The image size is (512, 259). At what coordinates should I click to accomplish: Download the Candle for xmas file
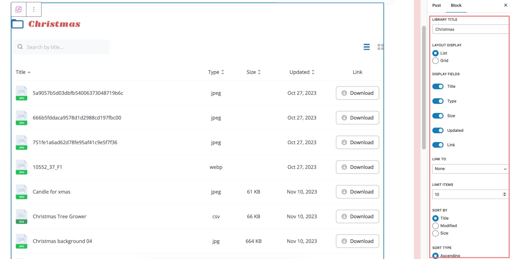coord(357,191)
